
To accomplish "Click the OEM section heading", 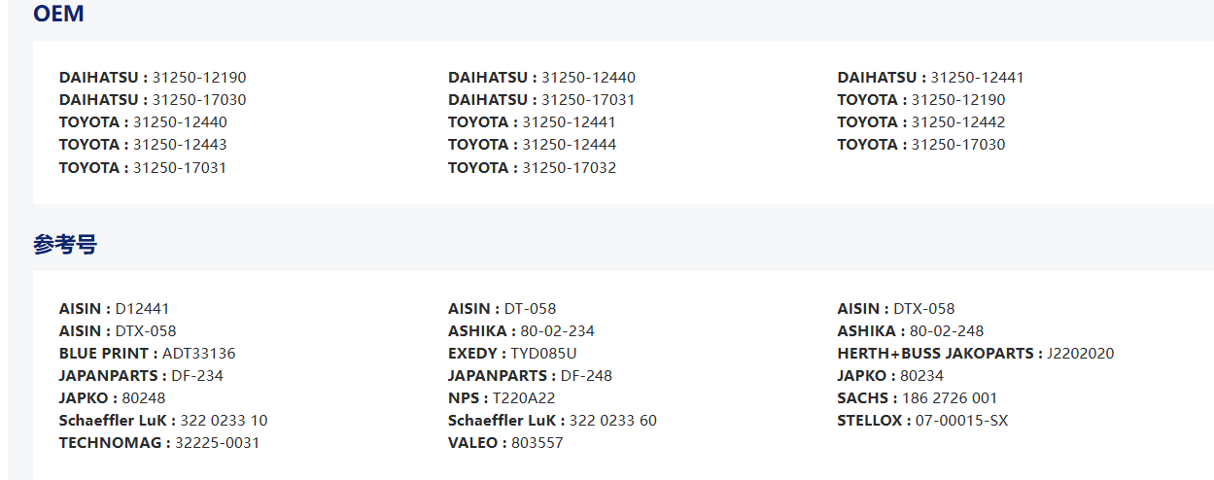I will 58,14.
